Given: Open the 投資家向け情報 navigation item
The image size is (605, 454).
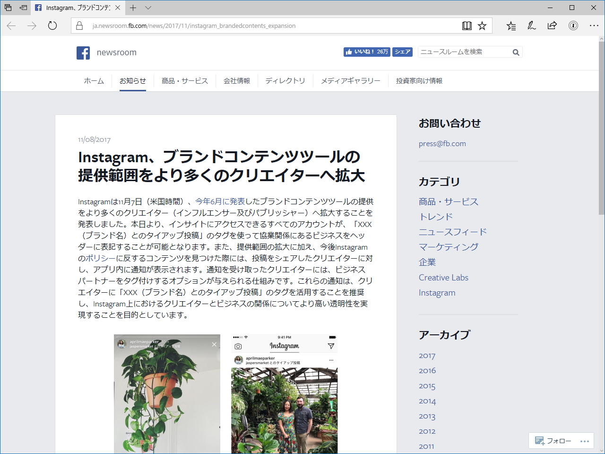Looking at the screenshot, I should [419, 81].
